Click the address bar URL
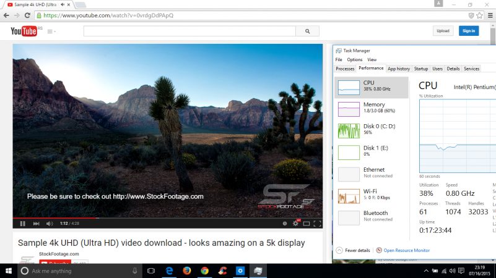The height and width of the screenshot is (278, 496). click(108, 15)
